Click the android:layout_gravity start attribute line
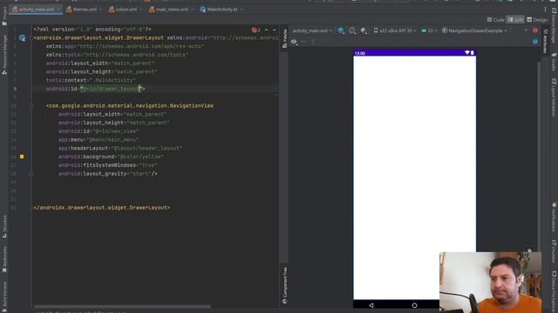Viewport: 558px width, 313px height. (108, 174)
